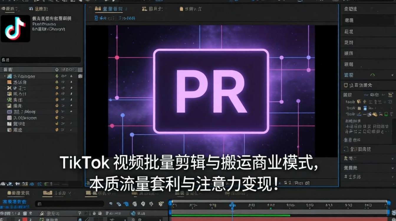Open the second tab in timeline panel header

(x=57, y=193)
